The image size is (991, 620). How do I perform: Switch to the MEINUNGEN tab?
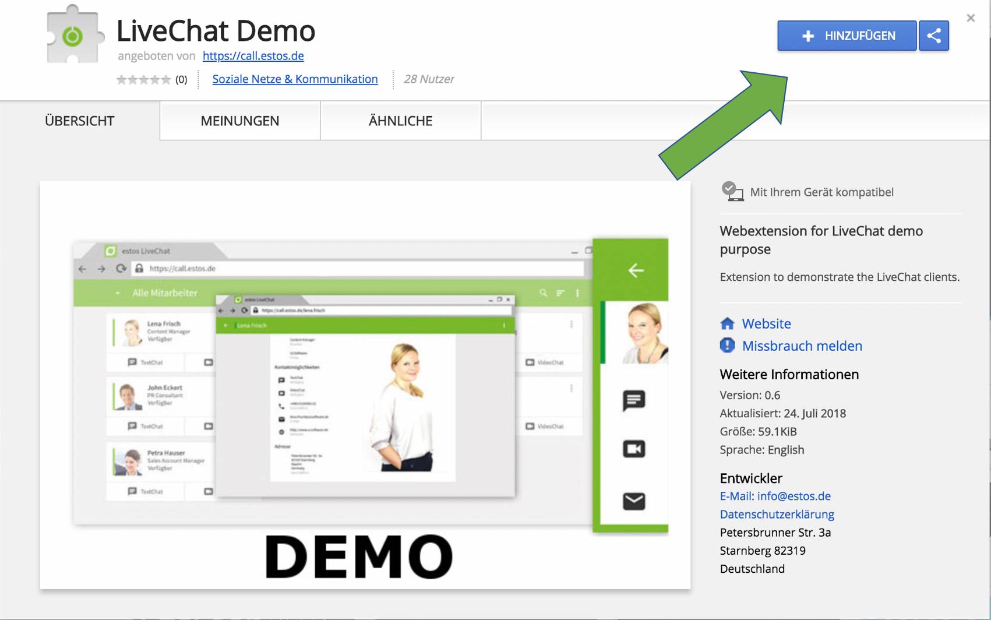pyautogui.click(x=240, y=121)
